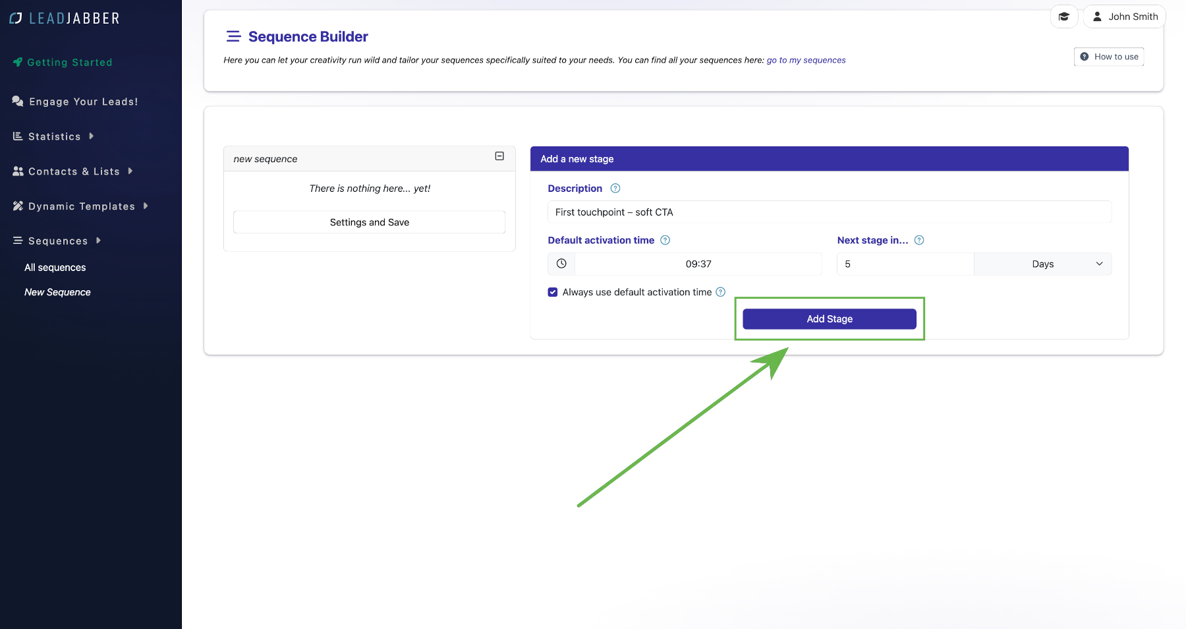
Task: Click help icon by Always use default activation
Action: tap(721, 292)
